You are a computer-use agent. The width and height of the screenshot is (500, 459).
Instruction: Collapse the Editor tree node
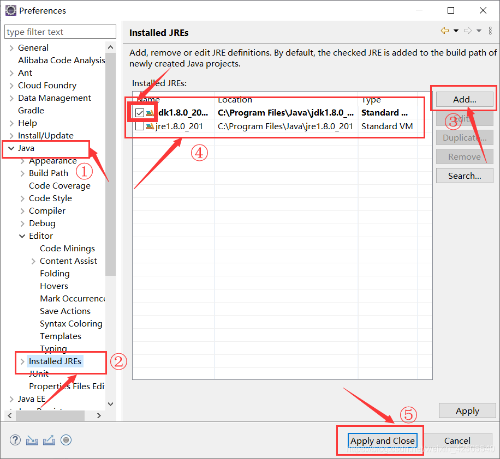22,236
